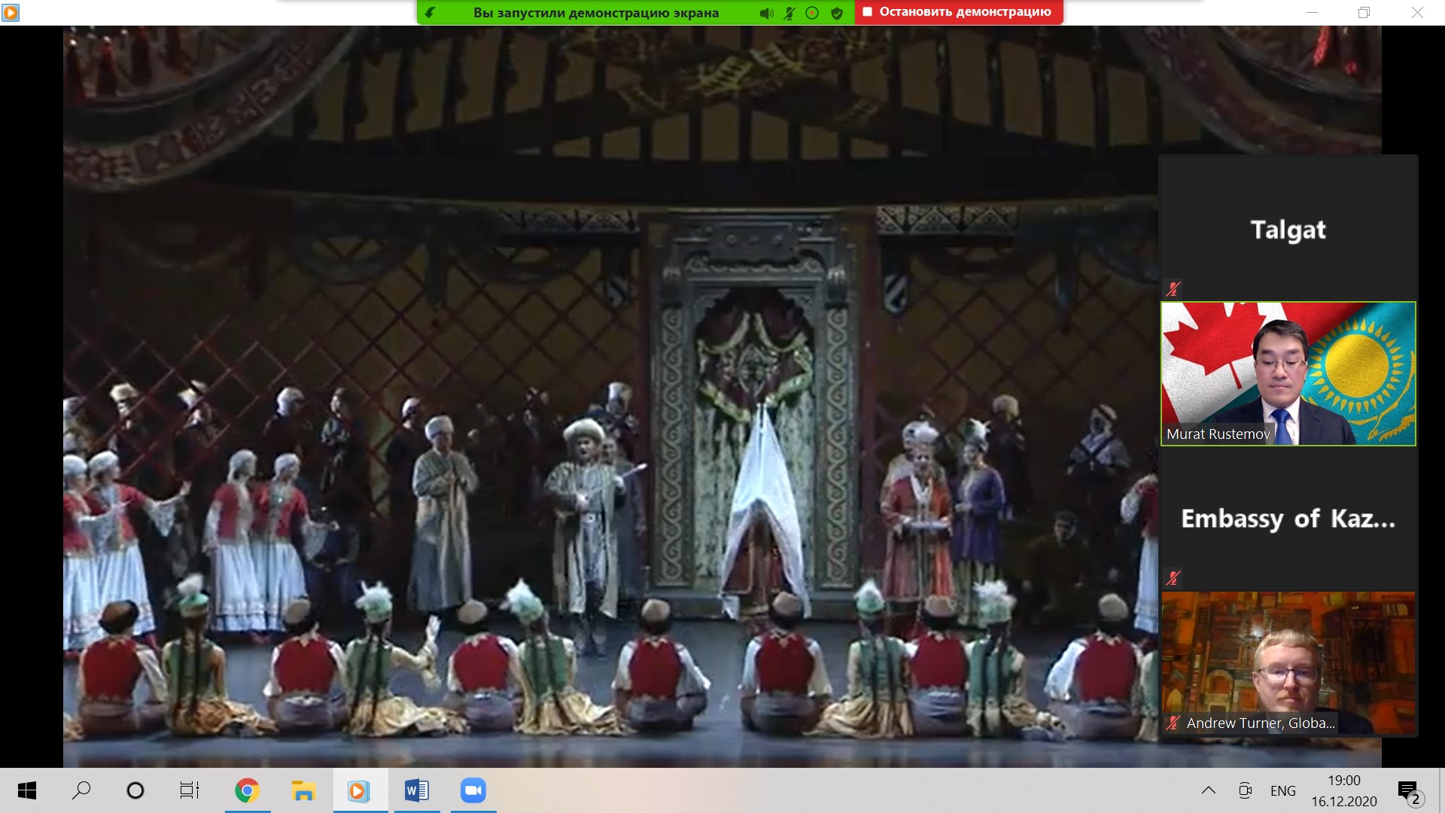Screen dimensions: 1445x813
Task: Click the speaker audio-sharing icon in Zoom bar
Action: (766, 13)
